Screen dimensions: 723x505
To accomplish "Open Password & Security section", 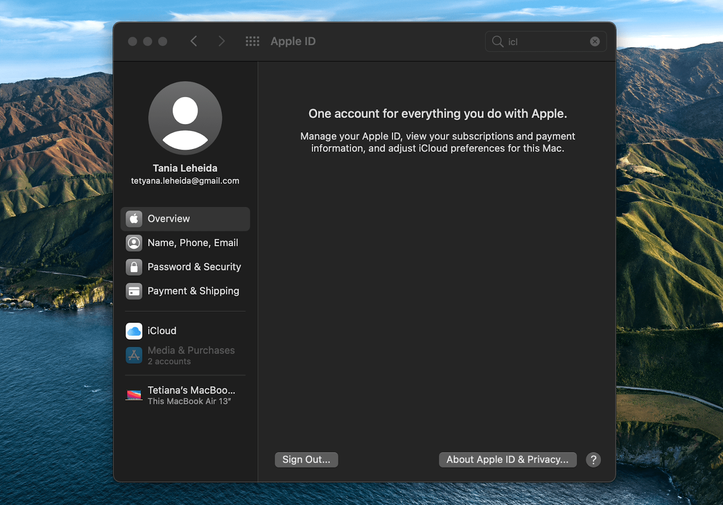I will (x=185, y=267).
